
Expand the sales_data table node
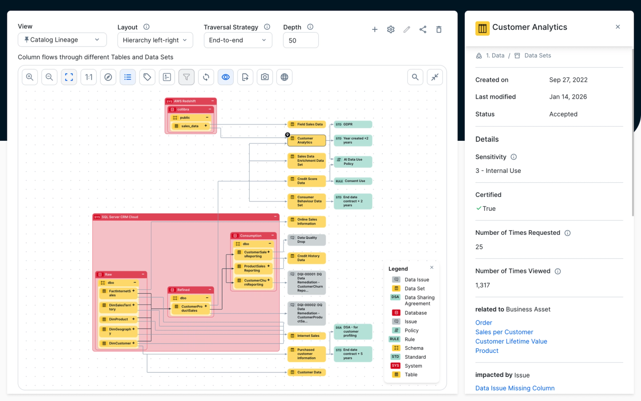(x=206, y=126)
